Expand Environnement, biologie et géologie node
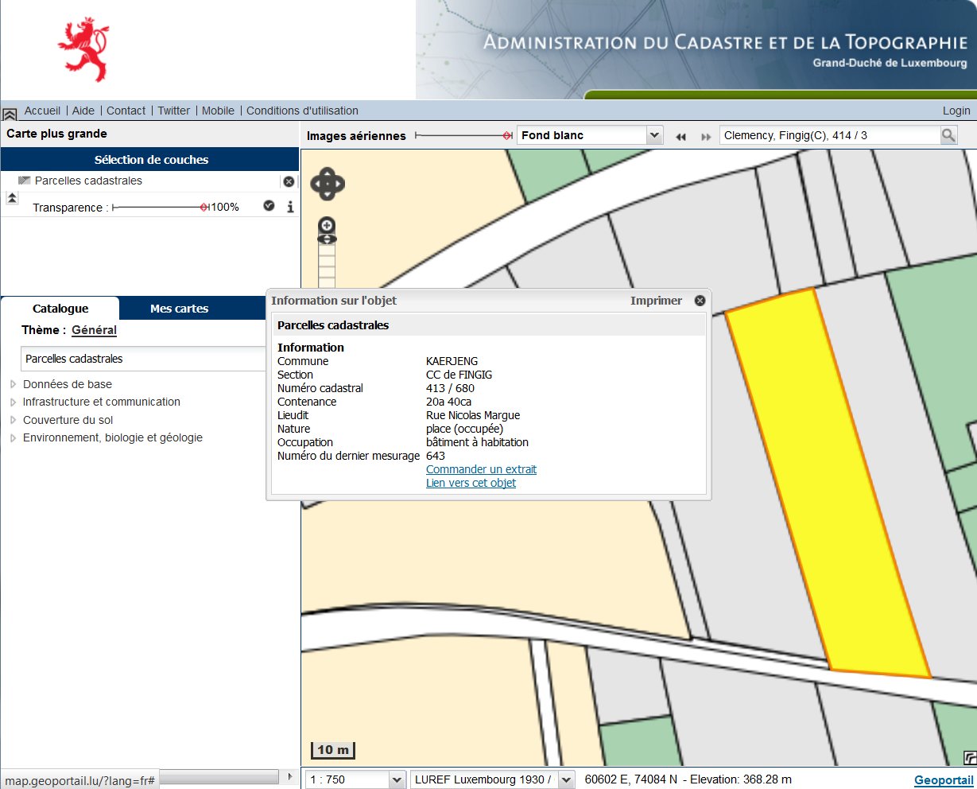 click(14, 438)
